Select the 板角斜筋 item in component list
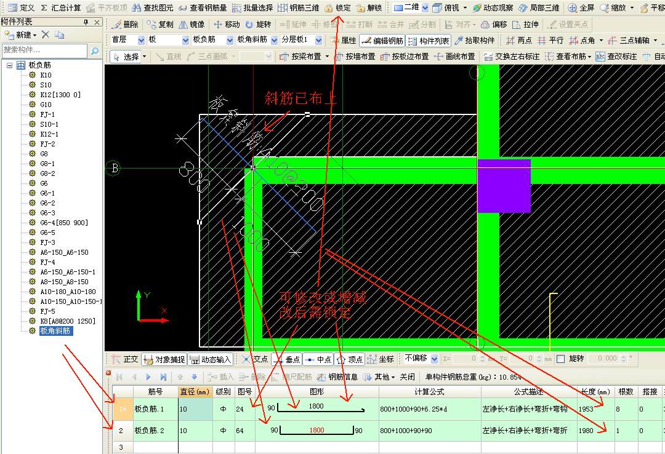This screenshot has height=454, width=665. point(55,331)
